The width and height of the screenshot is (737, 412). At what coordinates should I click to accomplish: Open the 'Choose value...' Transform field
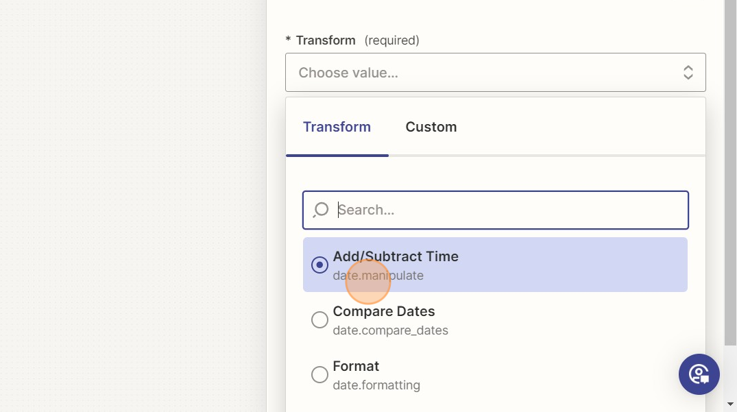pos(480,73)
